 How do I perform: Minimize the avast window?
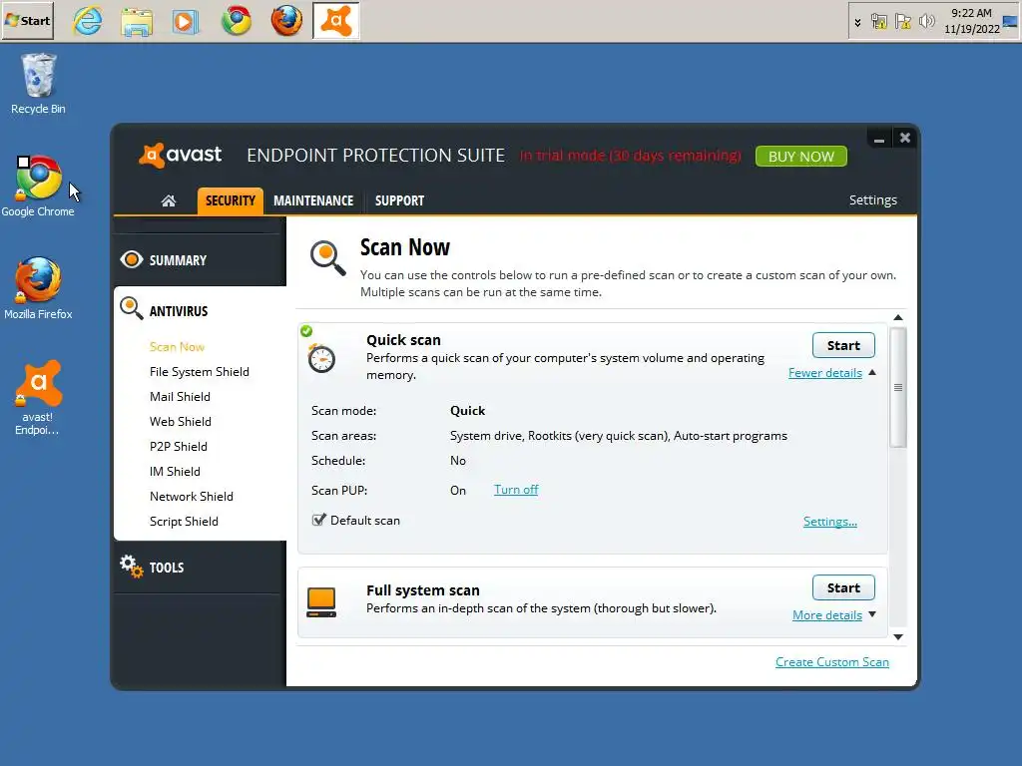[878, 139]
